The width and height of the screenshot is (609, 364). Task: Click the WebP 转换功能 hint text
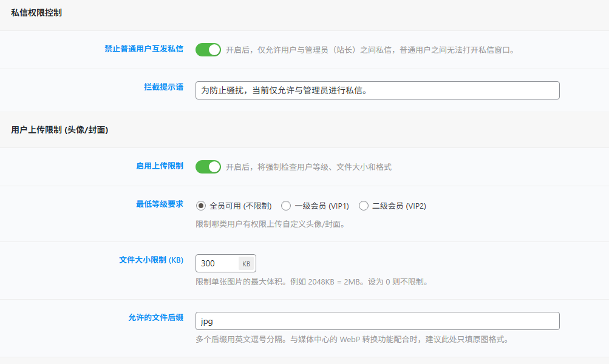352,339
